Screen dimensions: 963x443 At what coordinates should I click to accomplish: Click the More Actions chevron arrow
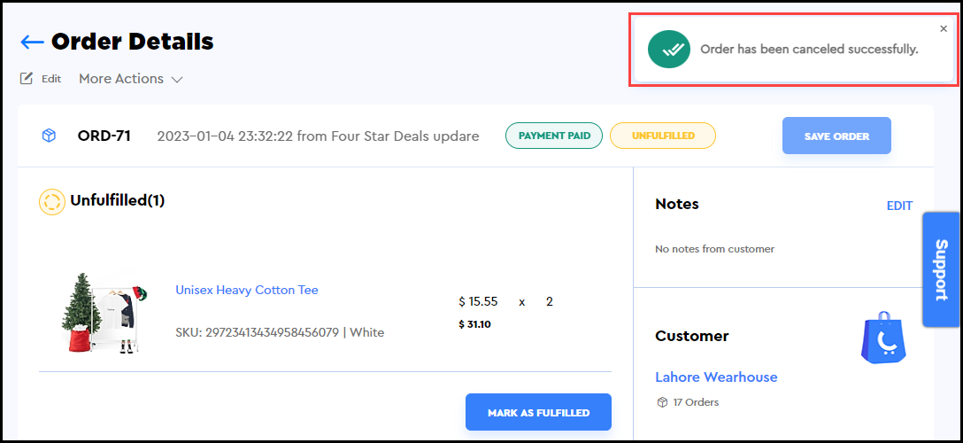[177, 80]
